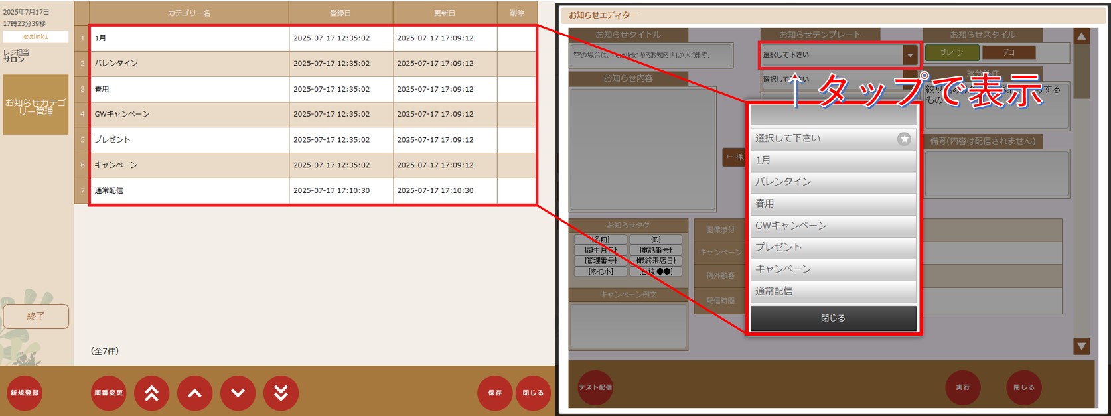Select the プレーン style button

[x=952, y=52]
